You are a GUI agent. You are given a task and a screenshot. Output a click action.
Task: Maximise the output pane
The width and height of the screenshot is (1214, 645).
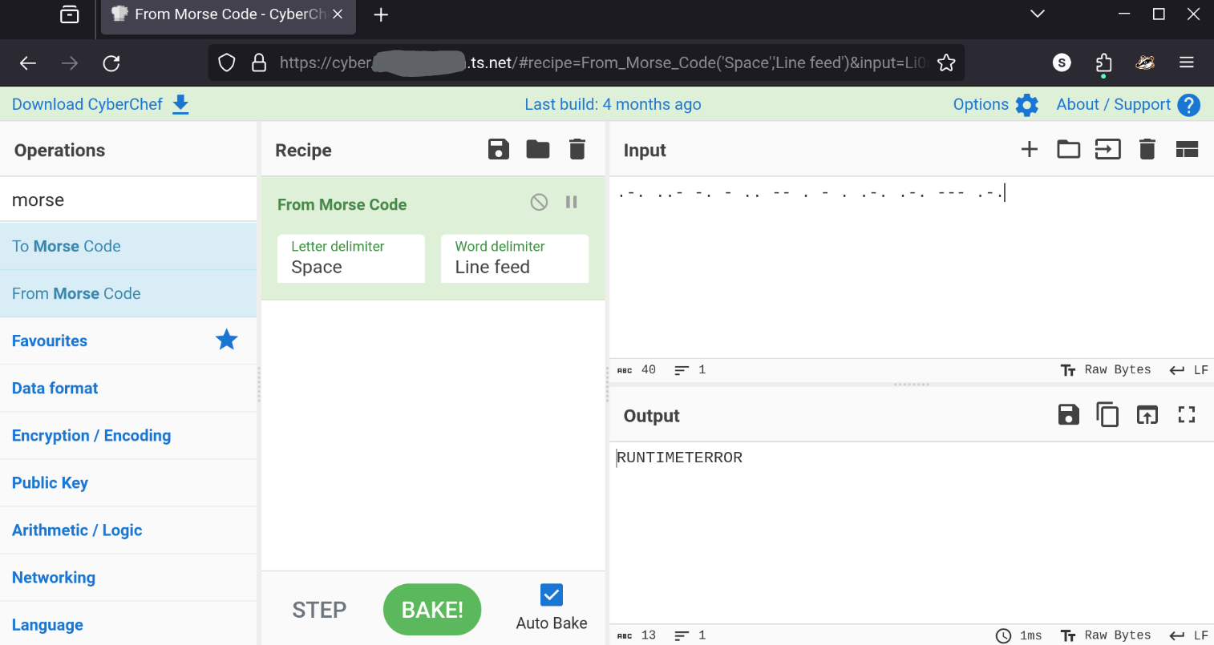[x=1187, y=414]
